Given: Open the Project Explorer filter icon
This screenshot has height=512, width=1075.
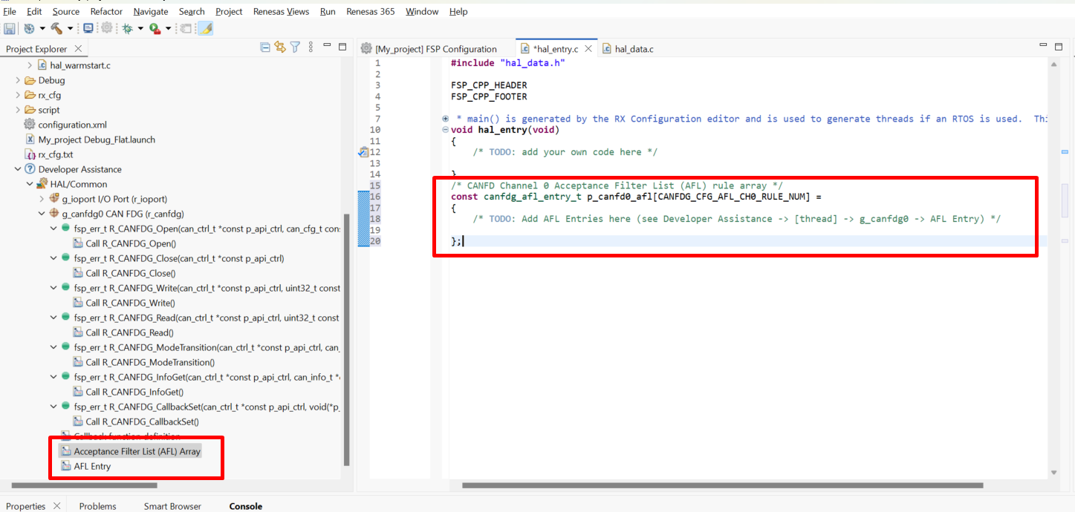Looking at the screenshot, I should (x=295, y=47).
